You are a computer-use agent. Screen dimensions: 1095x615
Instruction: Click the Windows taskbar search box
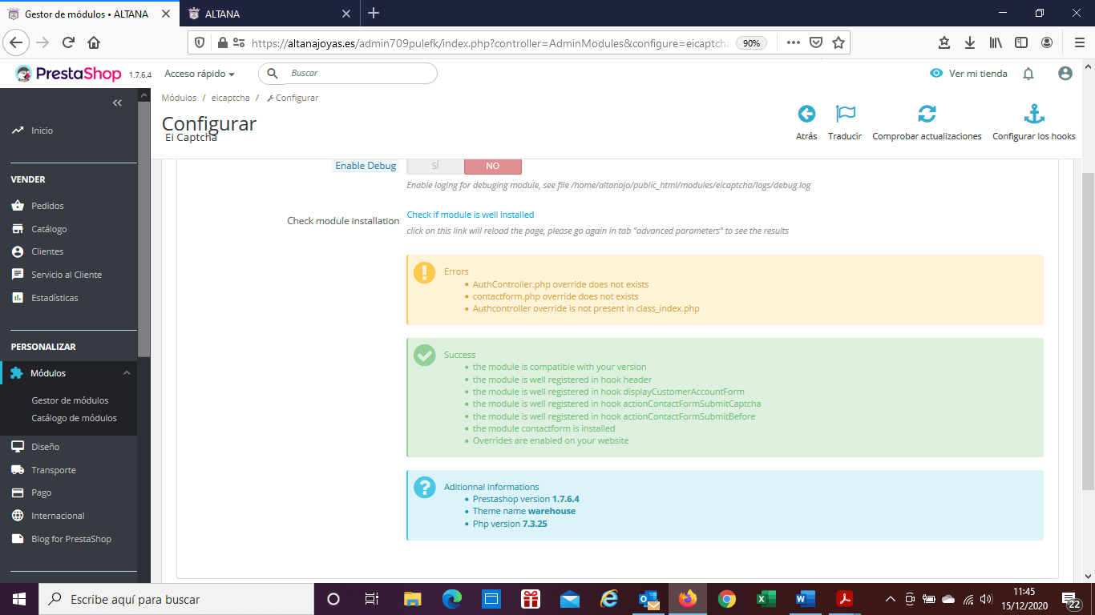[x=175, y=599]
